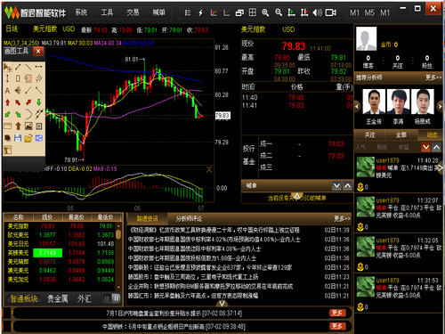This screenshot has height=334, width=445.
Task: Click up arrow under the 喊单 message bar
Action: pos(296,196)
